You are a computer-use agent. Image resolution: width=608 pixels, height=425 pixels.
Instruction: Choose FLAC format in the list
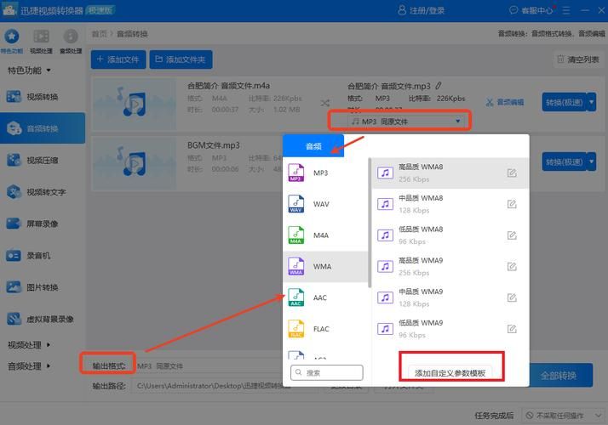tap(325, 329)
